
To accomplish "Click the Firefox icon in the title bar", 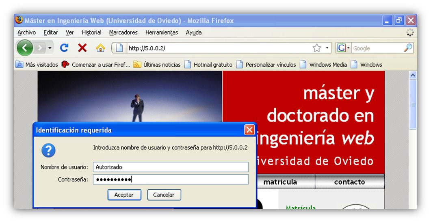I will coord(19,20).
